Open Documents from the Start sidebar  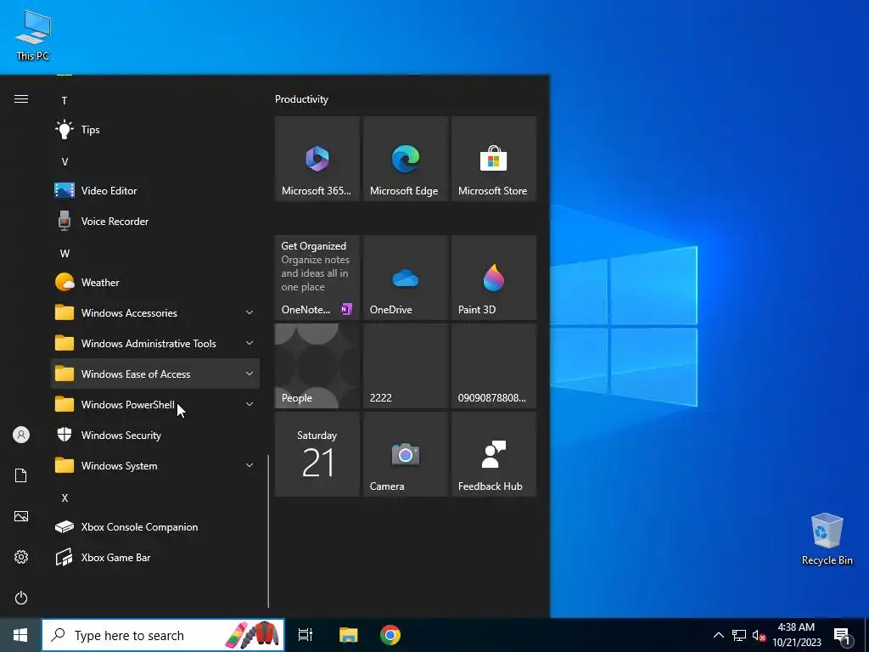pyautogui.click(x=21, y=475)
